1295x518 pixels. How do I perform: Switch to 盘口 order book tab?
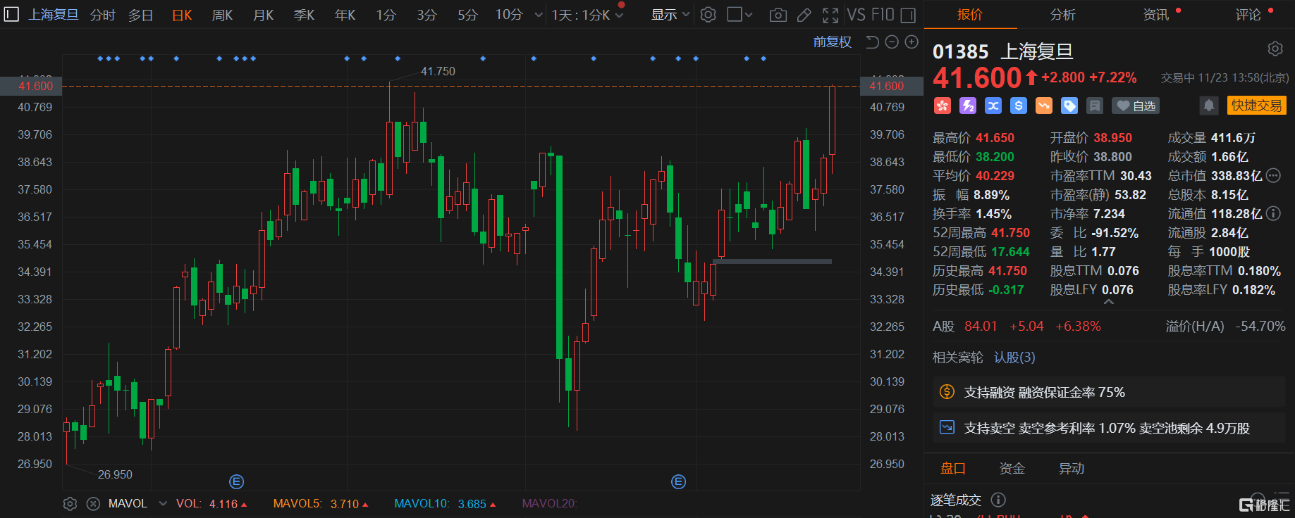pyautogui.click(x=953, y=469)
